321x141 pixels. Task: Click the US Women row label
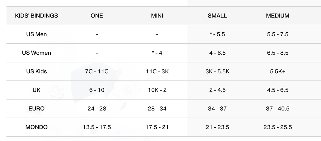(36, 53)
